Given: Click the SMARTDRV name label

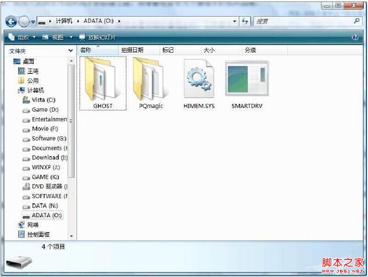Looking at the screenshot, I should pyautogui.click(x=247, y=106).
